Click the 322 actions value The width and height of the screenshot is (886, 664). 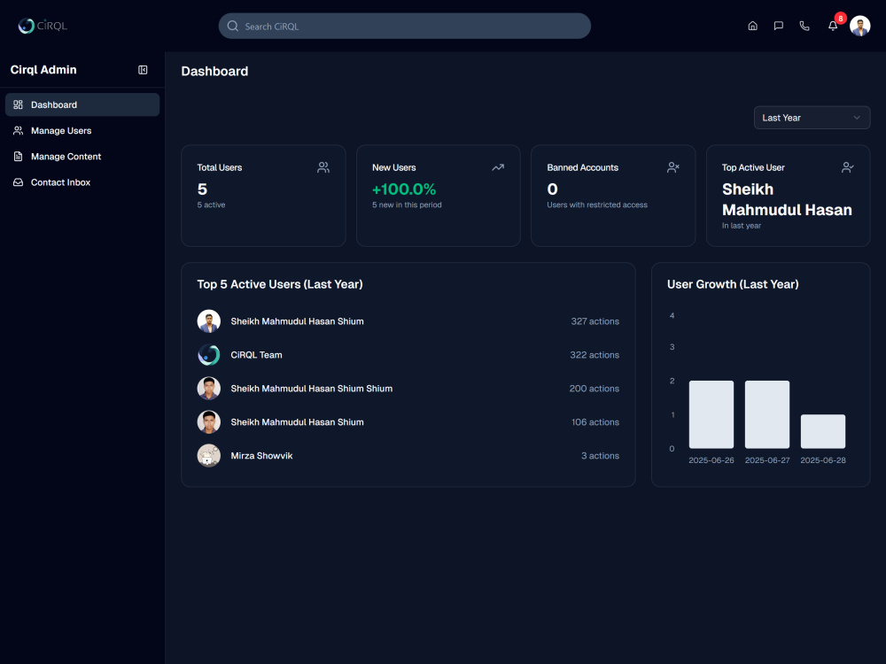point(595,355)
